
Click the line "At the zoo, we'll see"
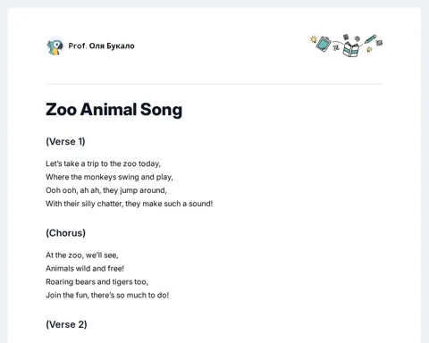pos(82,255)
